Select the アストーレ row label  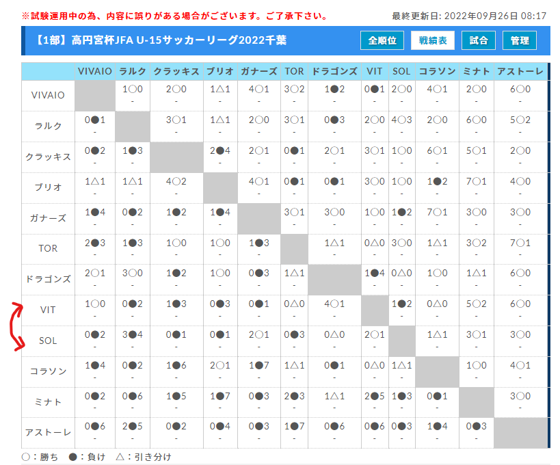point(48,432)
